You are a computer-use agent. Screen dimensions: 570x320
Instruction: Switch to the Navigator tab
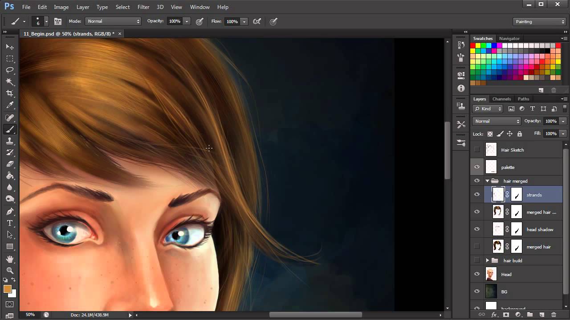(509, 39)
